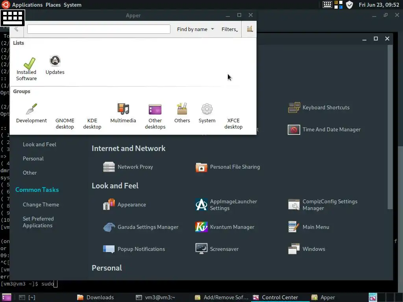Click the Control Center vertical scrollbar
The width and height of the screenshot is (403, 302).
(x=390, y=127)
